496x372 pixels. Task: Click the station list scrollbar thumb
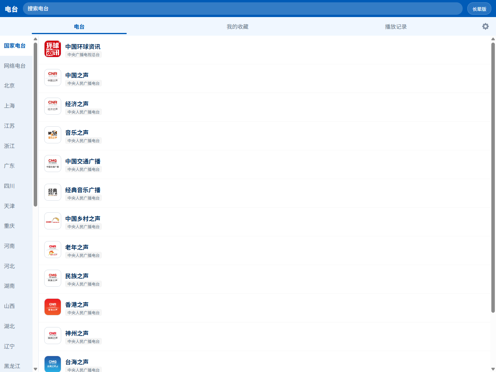tap(493, 177)
